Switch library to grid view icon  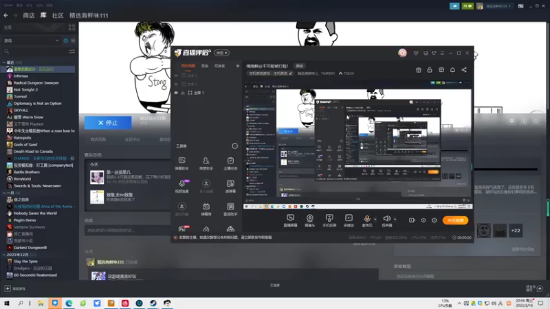[72, 27]
